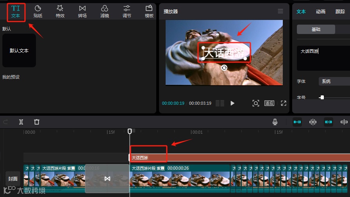Image resolution: width=350 pixels, height=197 pixels.
Task: Play the video preview
Action: pyautogui.click(x=232, y=103)
